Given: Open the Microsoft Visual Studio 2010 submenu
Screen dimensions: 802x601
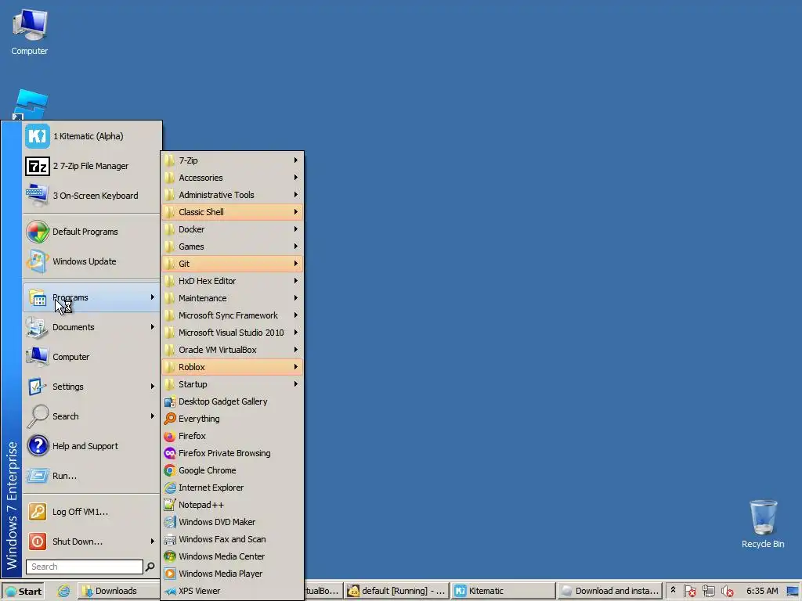Looking at the screenshot, I should (x=232, y=333).
